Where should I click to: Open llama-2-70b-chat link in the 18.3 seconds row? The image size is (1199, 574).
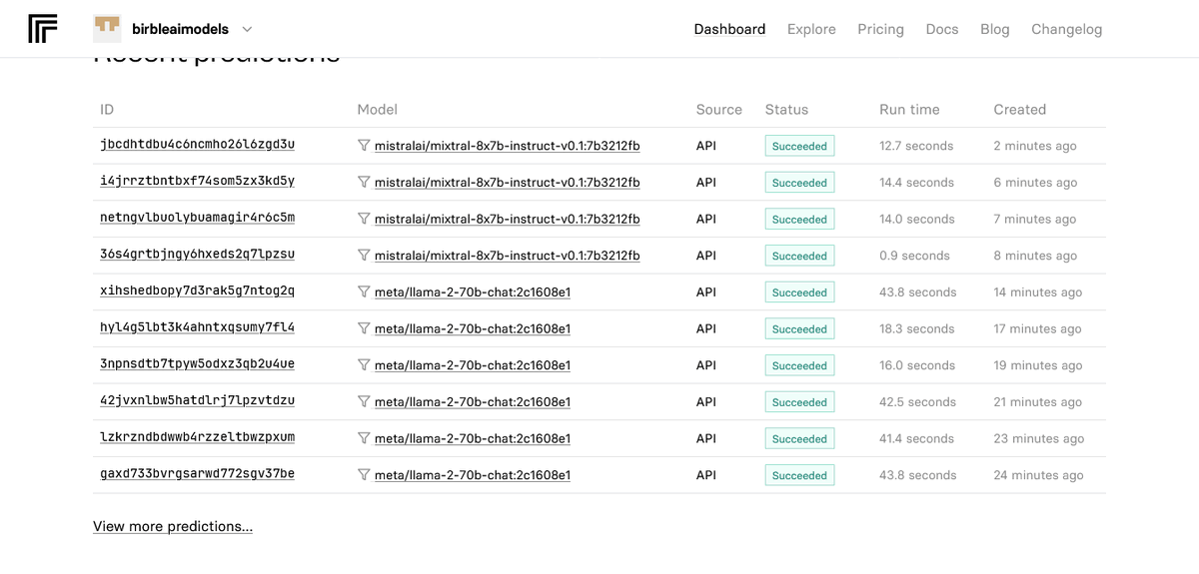tap(473, 328)
